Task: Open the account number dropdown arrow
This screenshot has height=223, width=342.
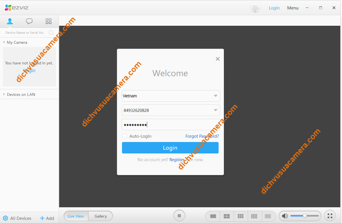Action: point(216,110)
